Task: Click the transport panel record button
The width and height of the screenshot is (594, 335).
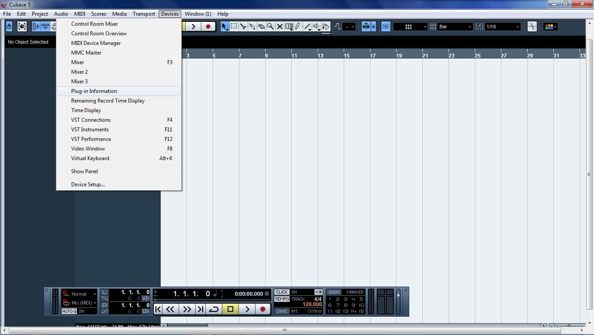Action: (x=263, y=309)
